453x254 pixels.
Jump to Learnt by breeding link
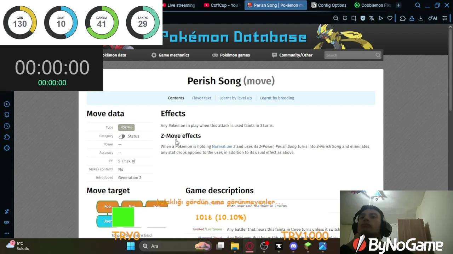pyautogui.click(x=277, y=98)
